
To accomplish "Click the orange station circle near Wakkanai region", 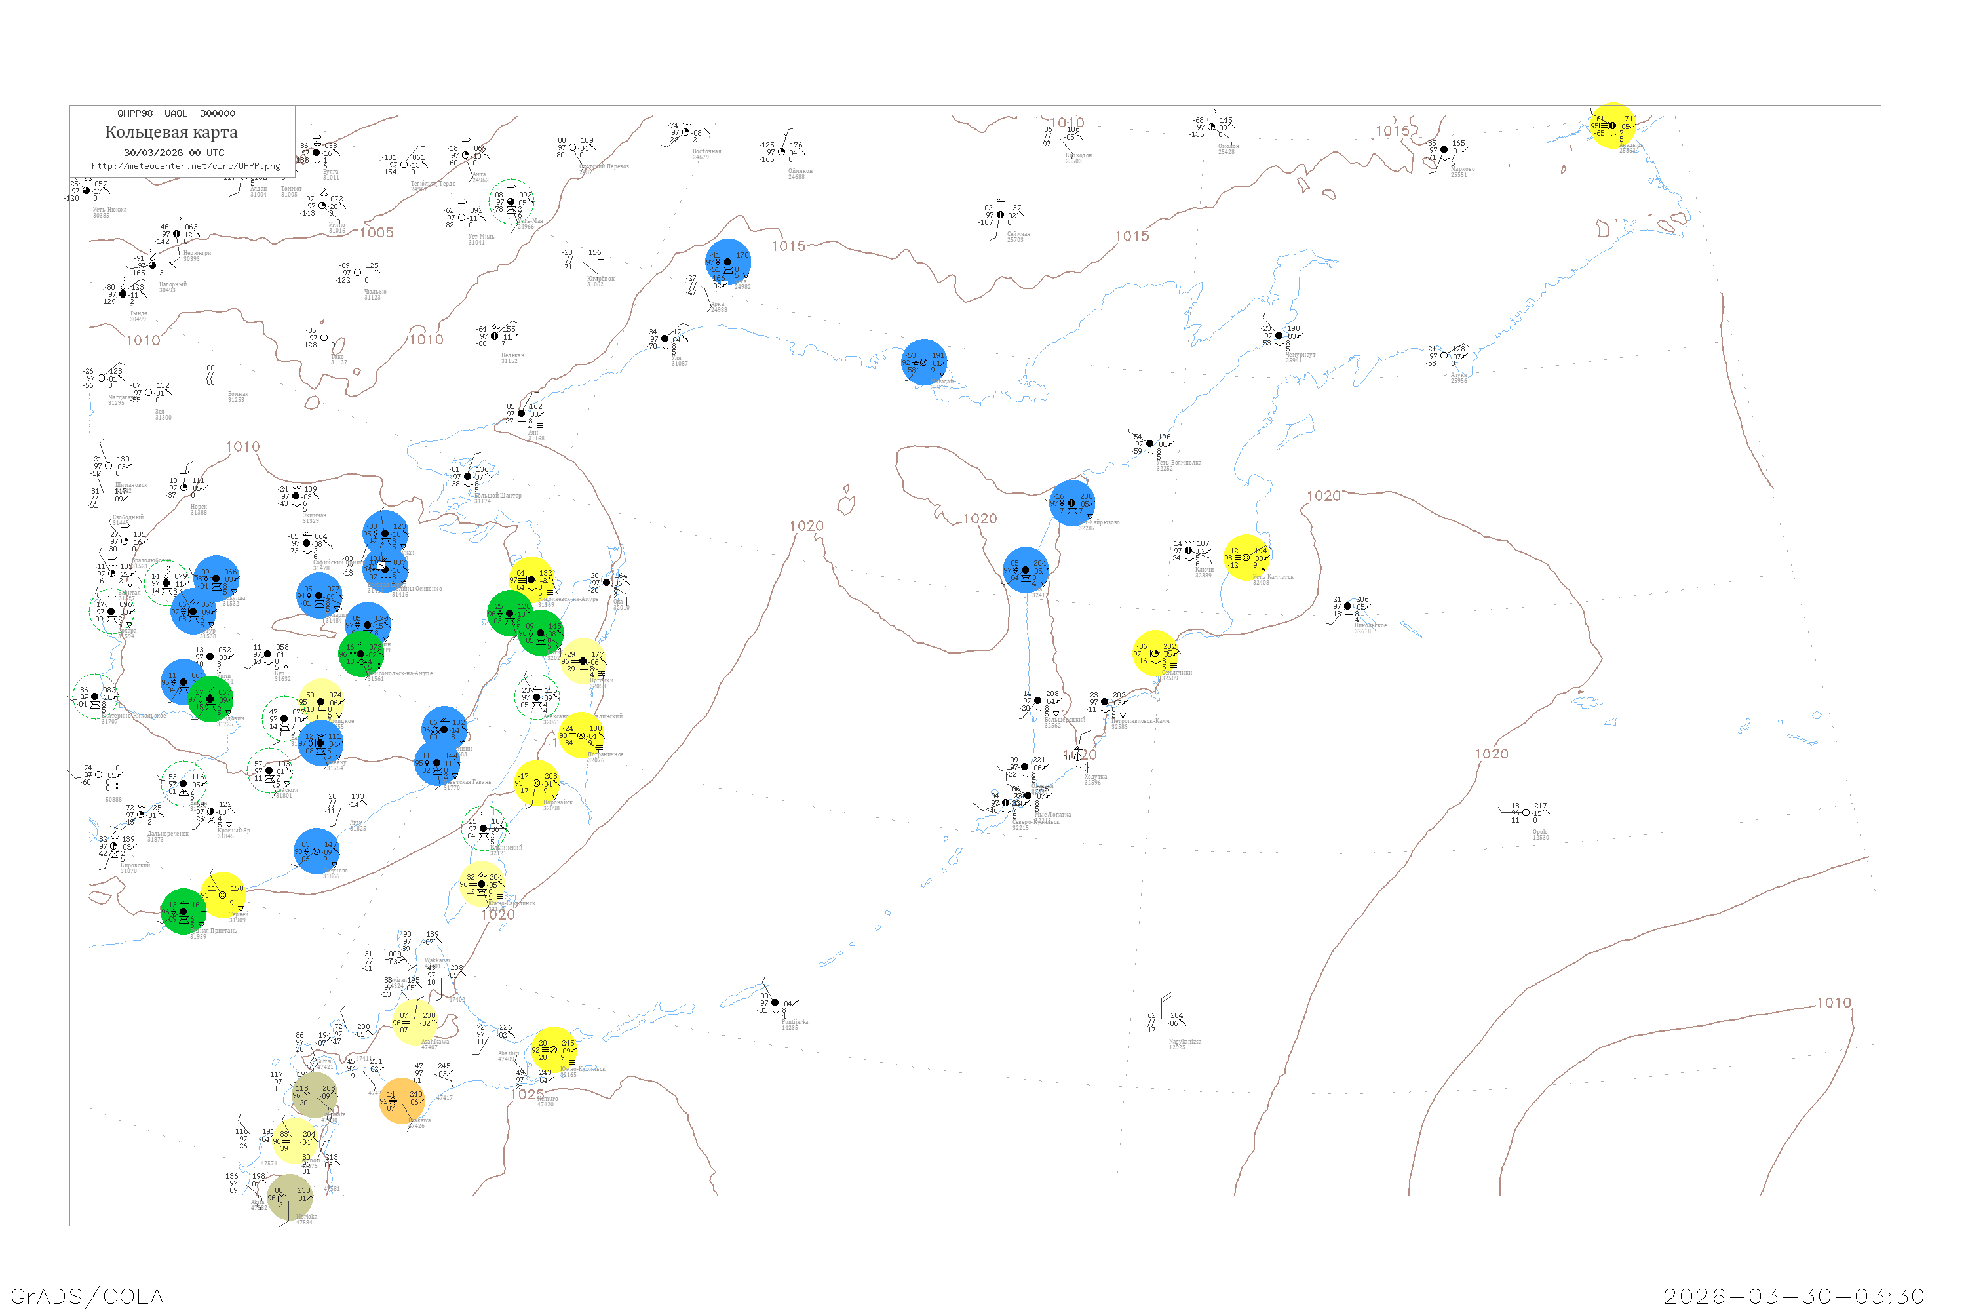I will tap(402, 1101).
